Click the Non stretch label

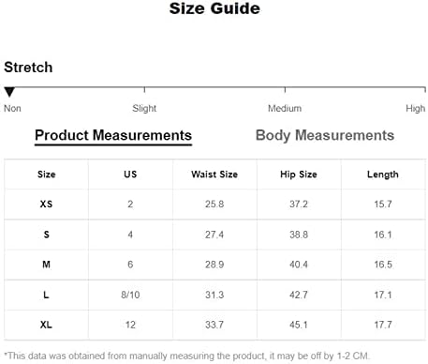[x=12, y=109]
